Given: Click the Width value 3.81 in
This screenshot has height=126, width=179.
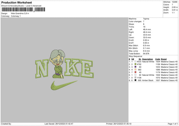Looking at the screenshot, I should (175, 10).
